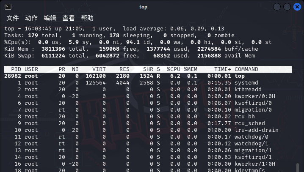This screenshot has height=172, width=304.
Task: Click the %MEM column header
Action: (191, 69)
